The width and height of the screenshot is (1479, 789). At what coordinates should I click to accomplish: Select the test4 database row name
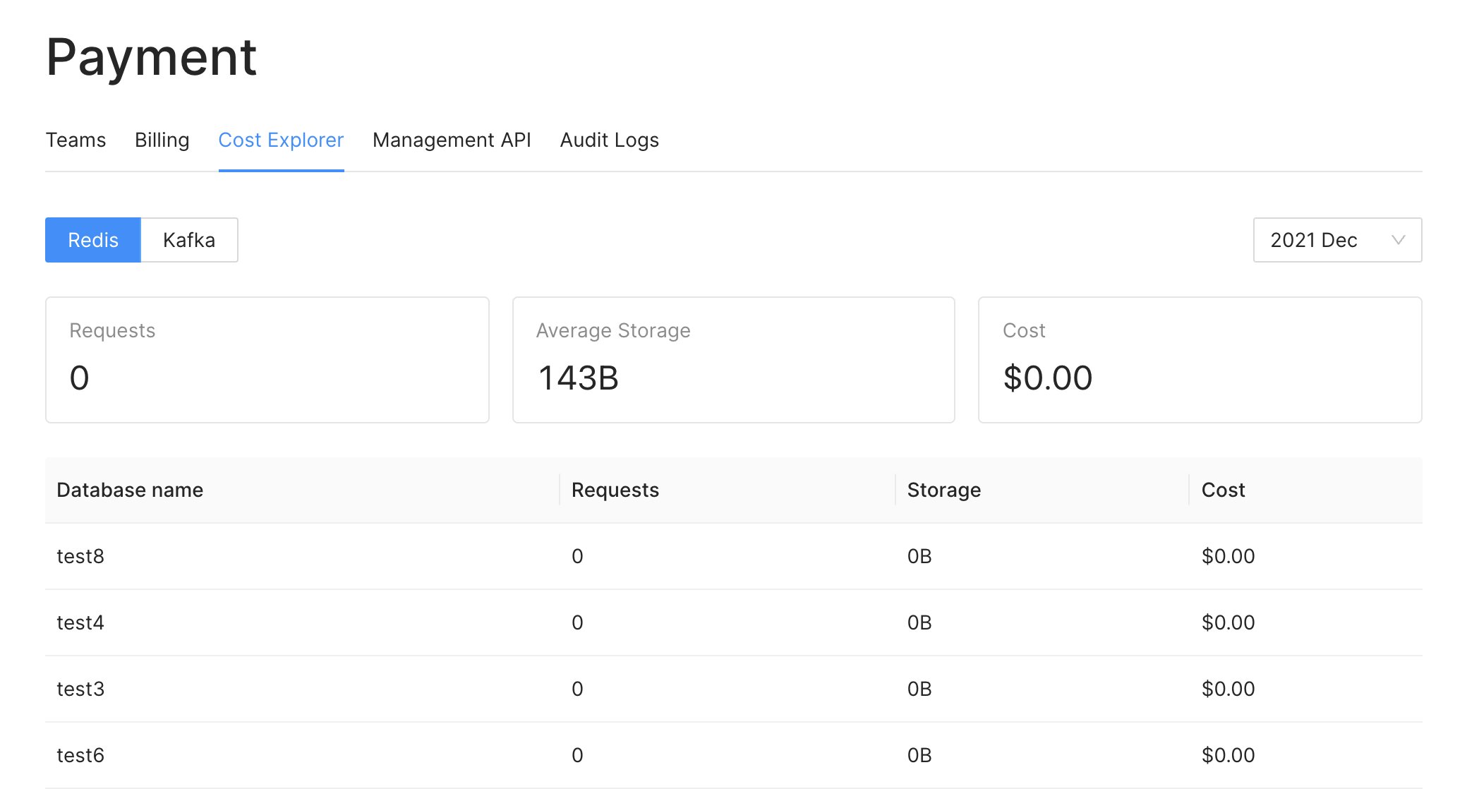click(80, 622)
